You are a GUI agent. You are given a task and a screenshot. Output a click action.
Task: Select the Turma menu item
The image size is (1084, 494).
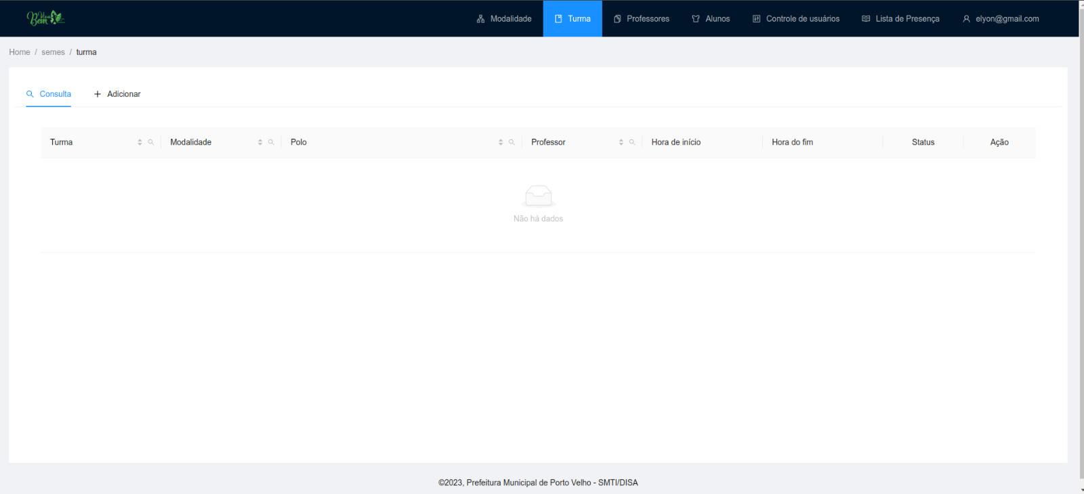[x=572, y=19]
